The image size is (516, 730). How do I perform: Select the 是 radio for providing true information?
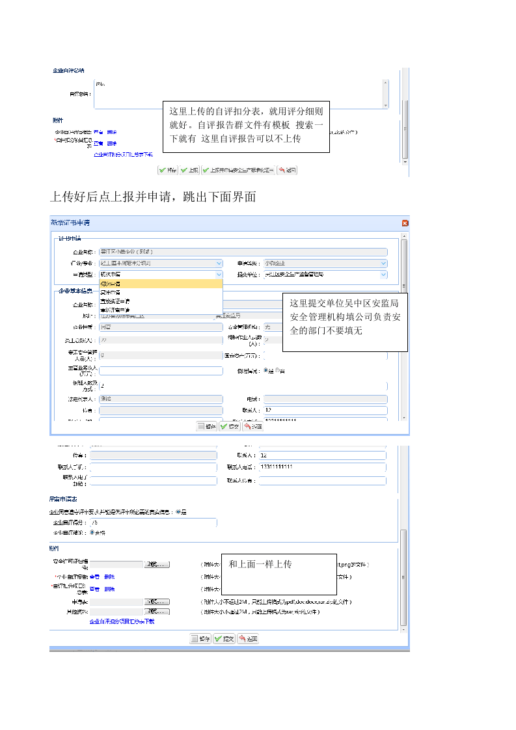click(x=178, y=512)
